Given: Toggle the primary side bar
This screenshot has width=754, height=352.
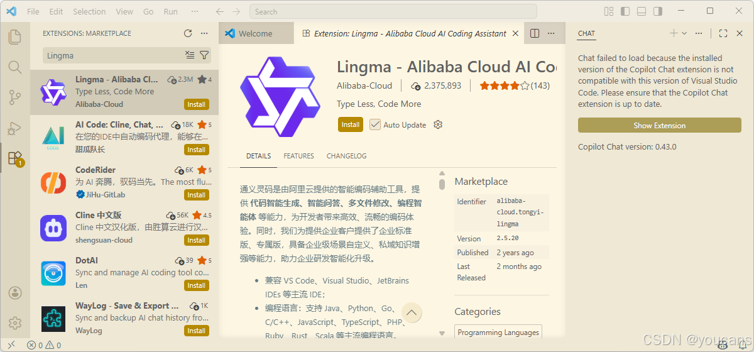Looking at the screenshot, I should pos(625,11).
